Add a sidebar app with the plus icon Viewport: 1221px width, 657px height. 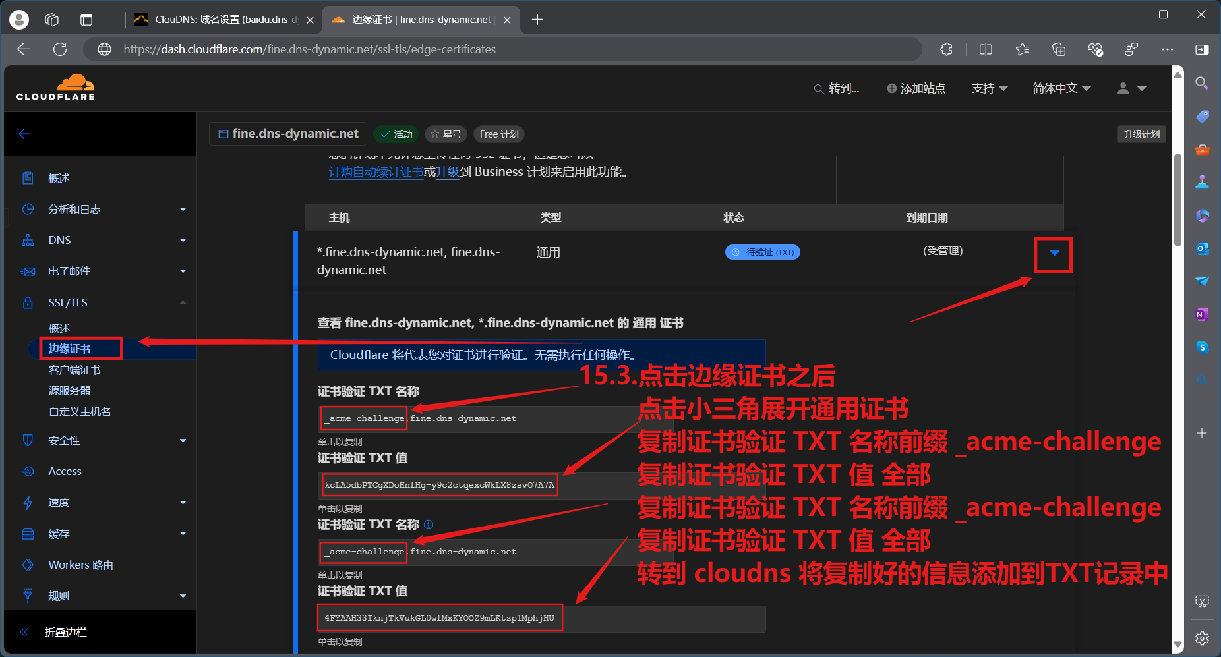click(1202, 433)
